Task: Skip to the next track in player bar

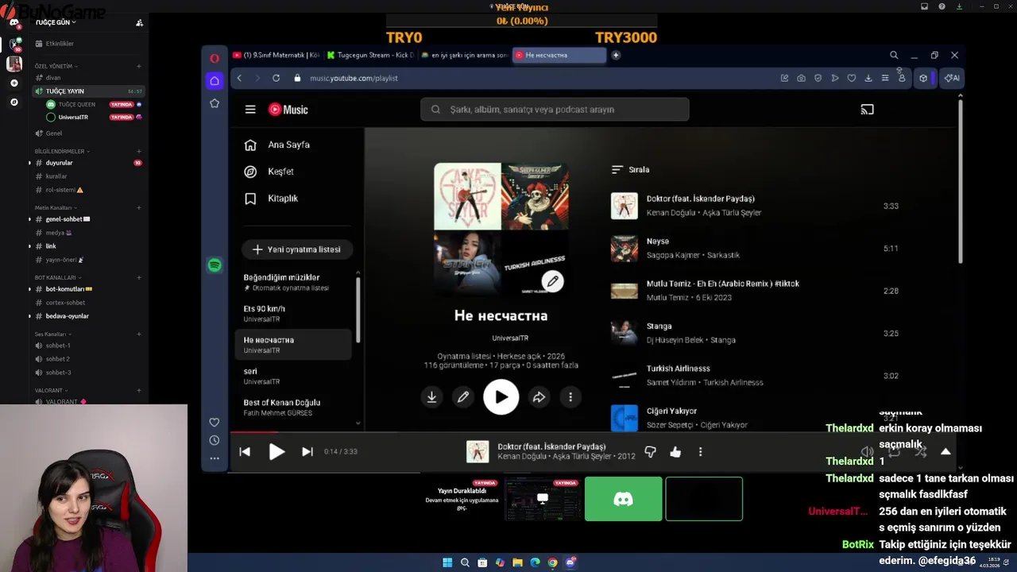Action: click(x=307, y=451)
